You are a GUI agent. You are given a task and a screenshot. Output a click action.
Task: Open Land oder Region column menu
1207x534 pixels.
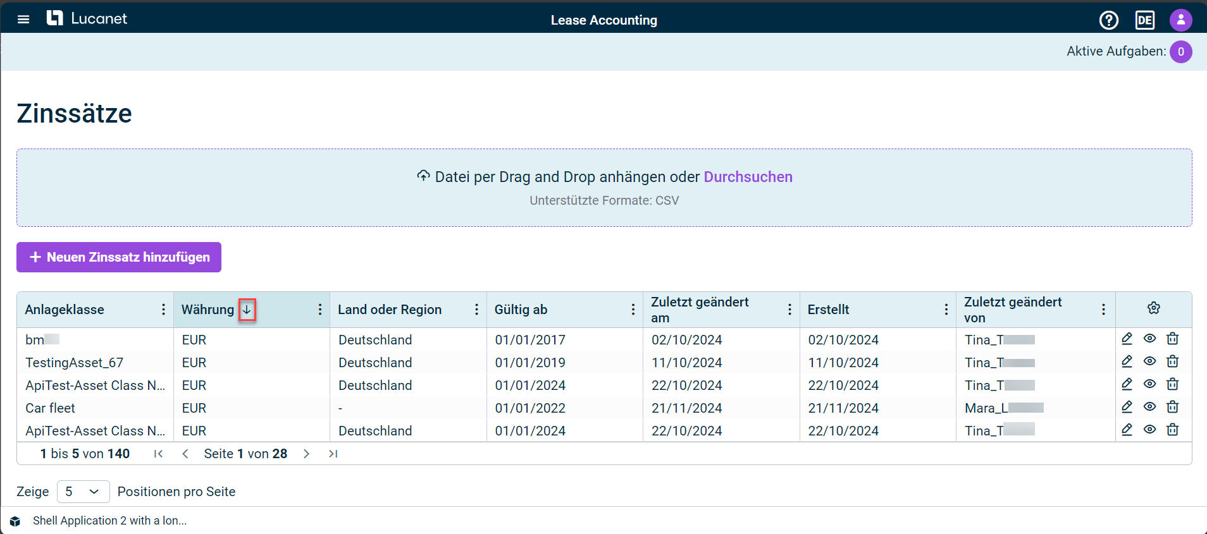tap(476, 310)
